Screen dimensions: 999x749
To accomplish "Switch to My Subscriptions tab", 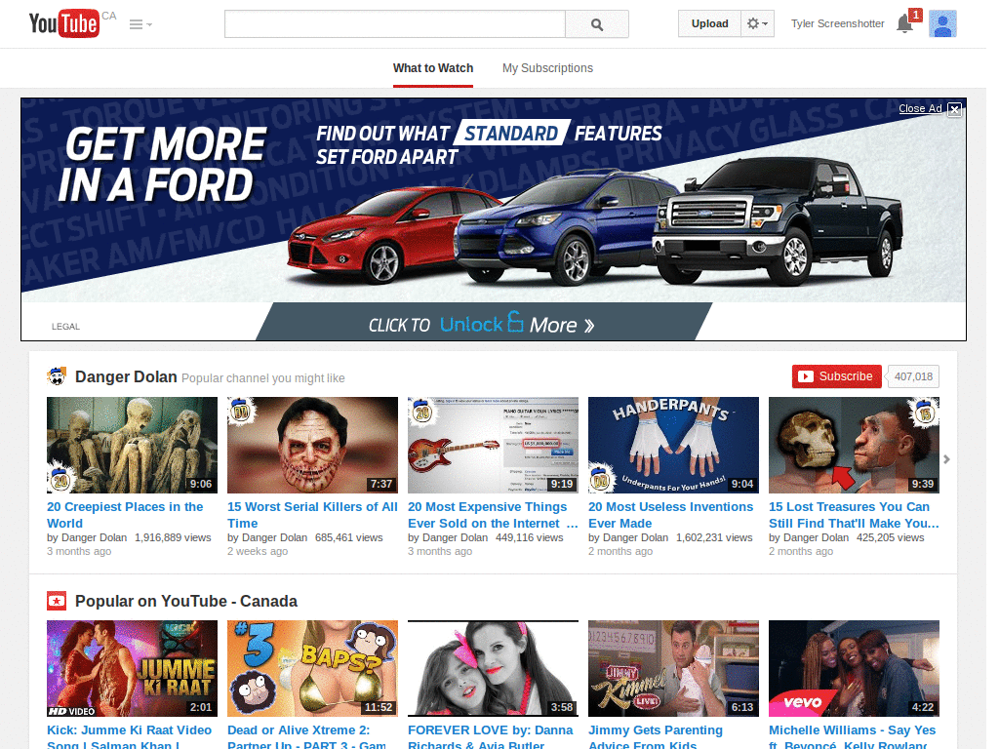I will [x=547, y=68].
